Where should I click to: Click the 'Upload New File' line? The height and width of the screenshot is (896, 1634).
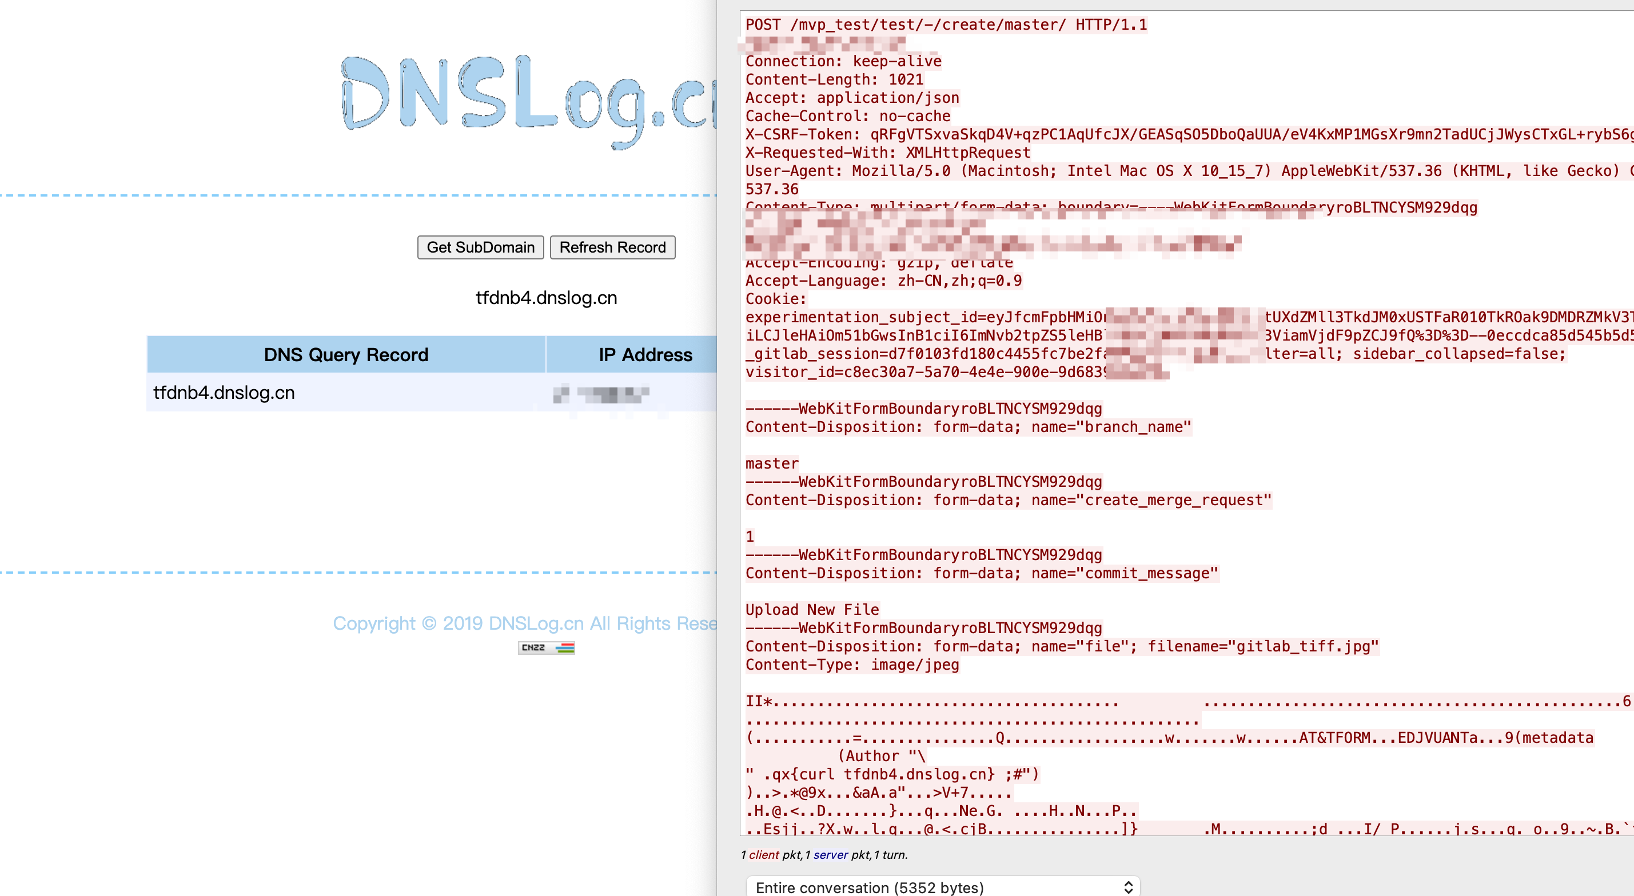pos(812,610)
